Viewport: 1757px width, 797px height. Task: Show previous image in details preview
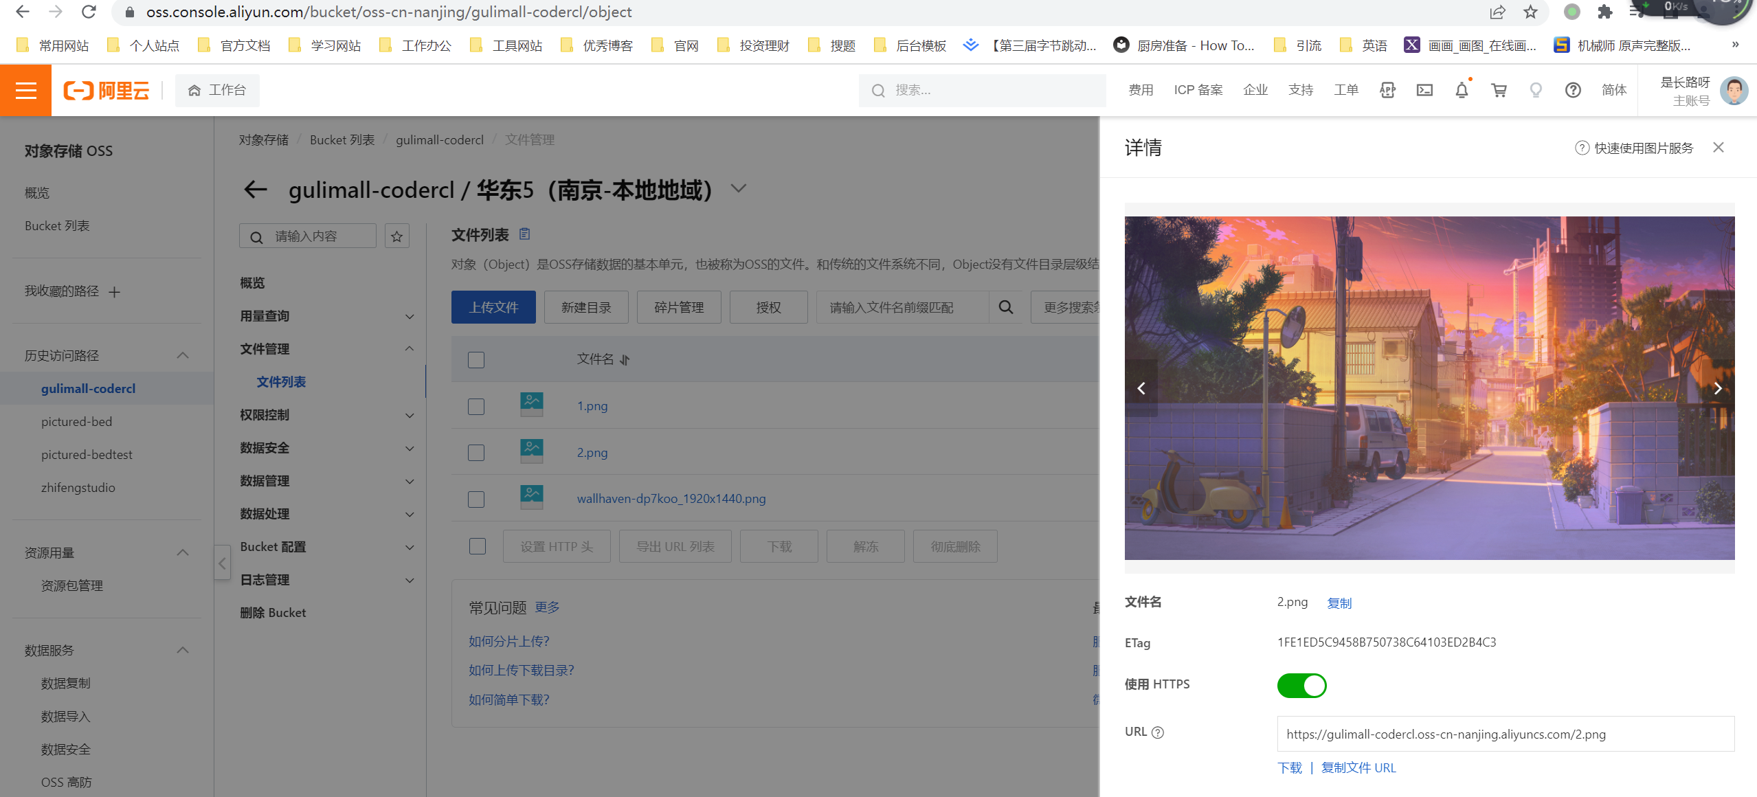1141,388
